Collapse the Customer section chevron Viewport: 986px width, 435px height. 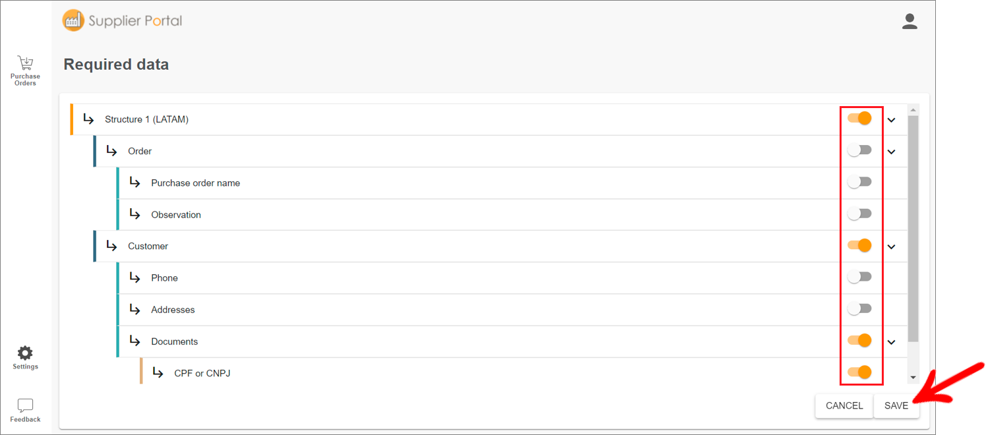click(x=891, y=246)
